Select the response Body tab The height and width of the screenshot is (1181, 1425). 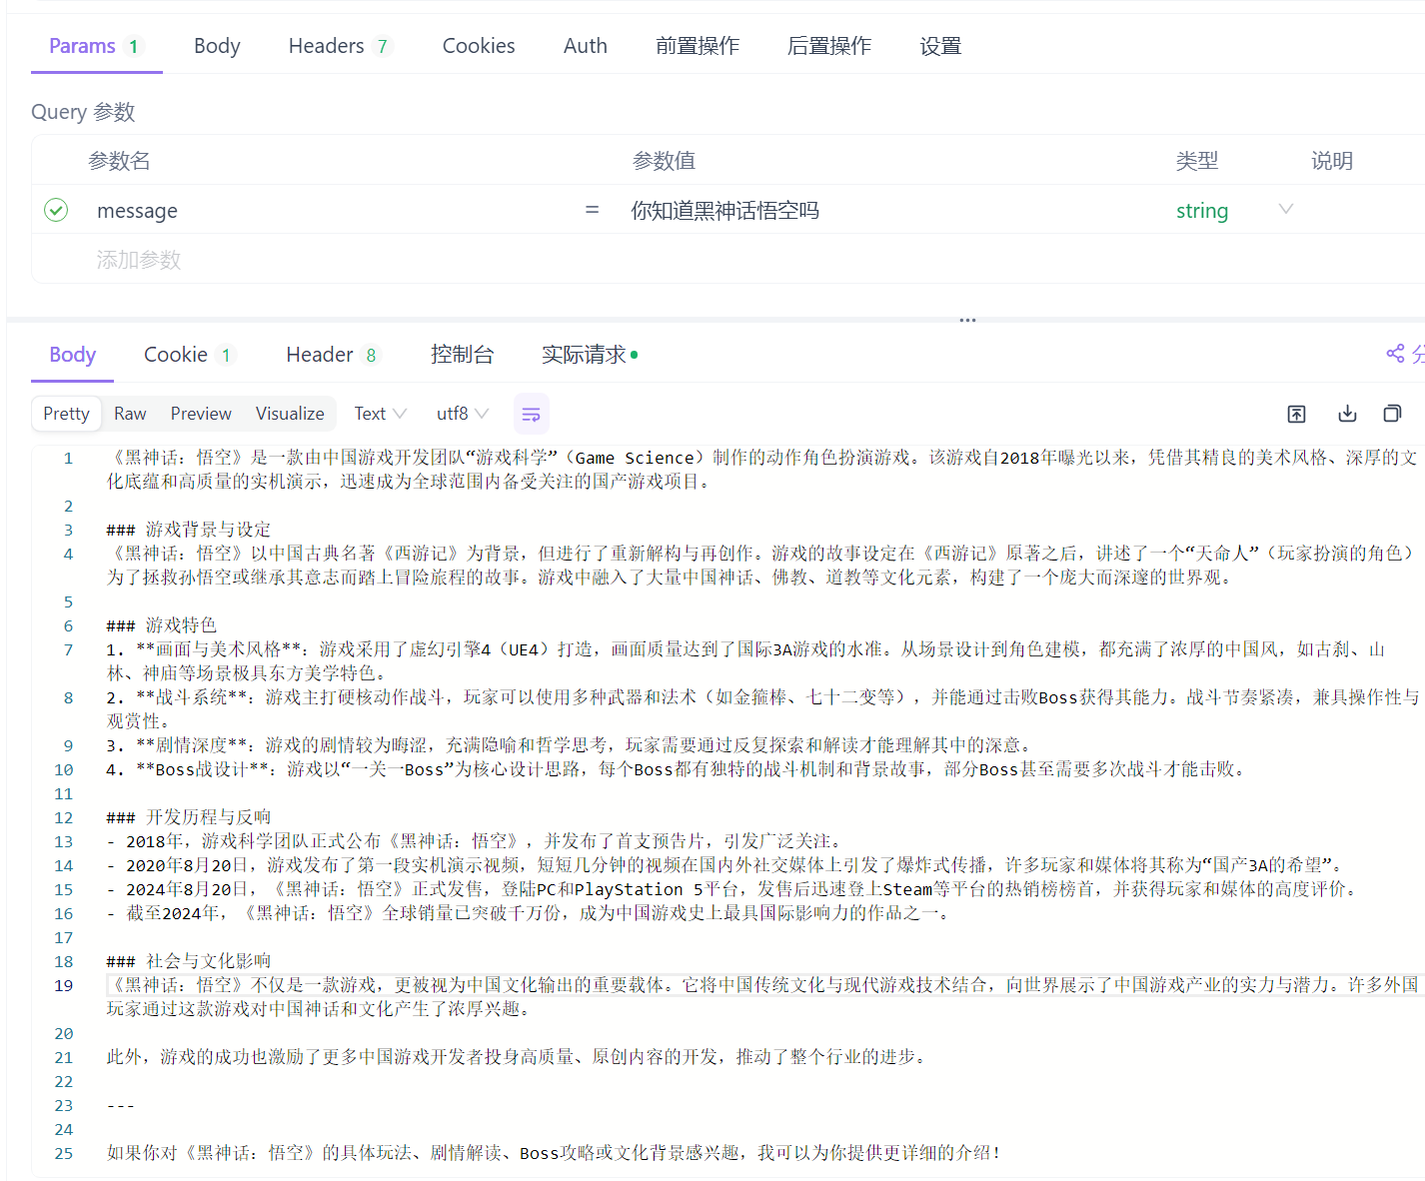[72, 355]
